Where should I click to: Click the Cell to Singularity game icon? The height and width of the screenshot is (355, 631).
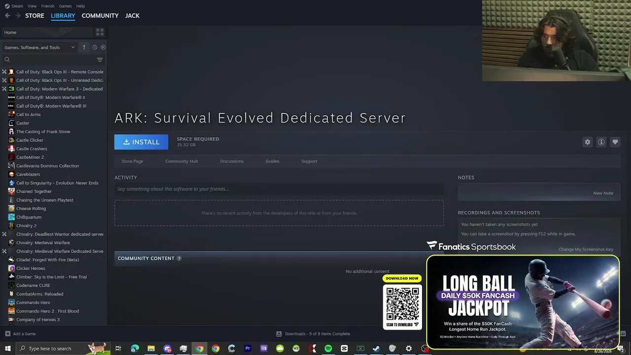11,183
